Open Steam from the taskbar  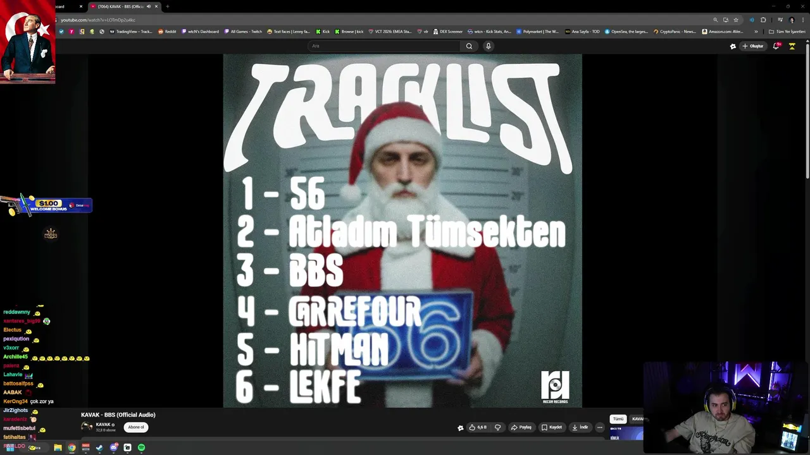coord(99,447)
